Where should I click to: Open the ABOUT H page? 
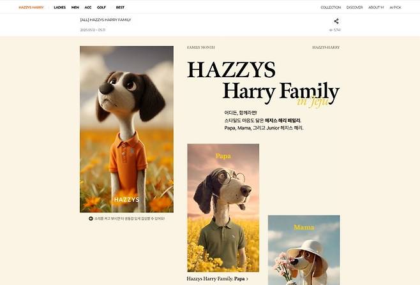point(376,8)
